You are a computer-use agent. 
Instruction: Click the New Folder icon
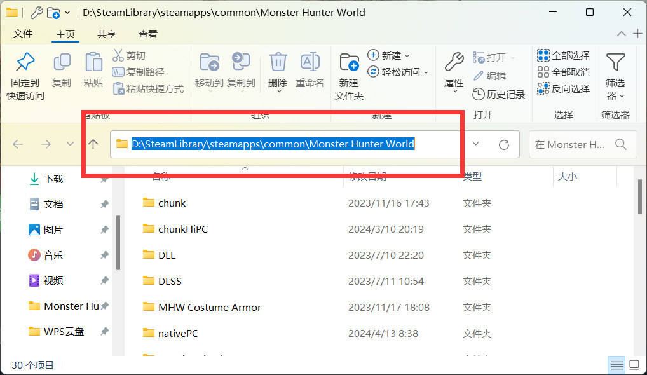(x=349, y=62)
